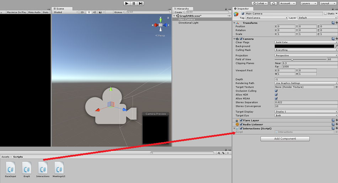Open the Projection Perspective dropdown
The width and height of the screenshot is (338, 183).
click(306, 55)
